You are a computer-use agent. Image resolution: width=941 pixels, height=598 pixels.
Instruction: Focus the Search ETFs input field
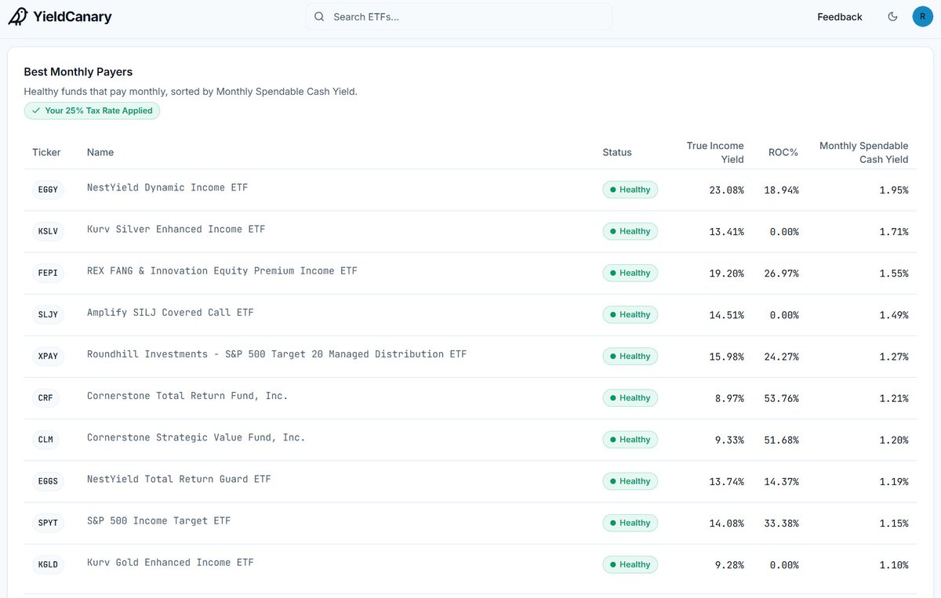coord(459,16)
